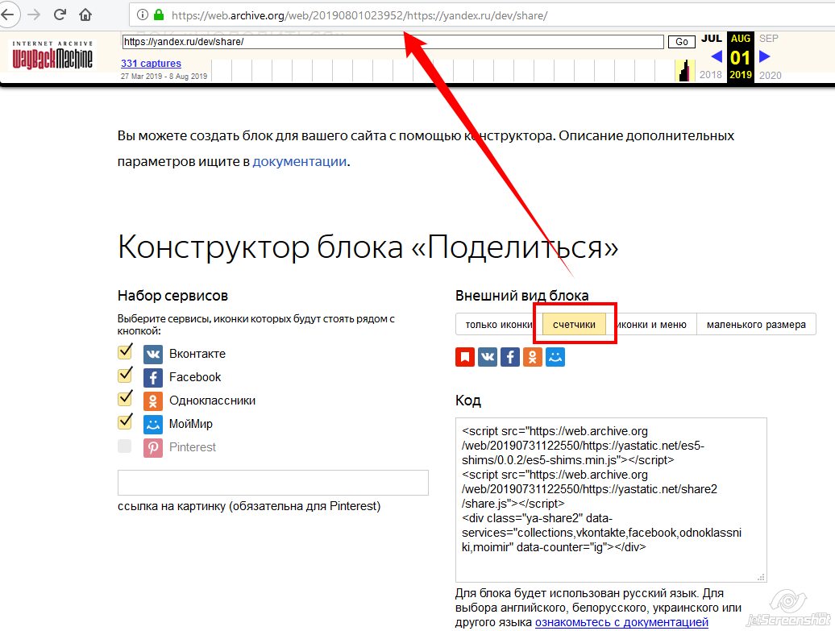The height and width of the screenshot is (631, 835).
Task: Uncheck the МойМир checkbox
Action: (125, 422)
